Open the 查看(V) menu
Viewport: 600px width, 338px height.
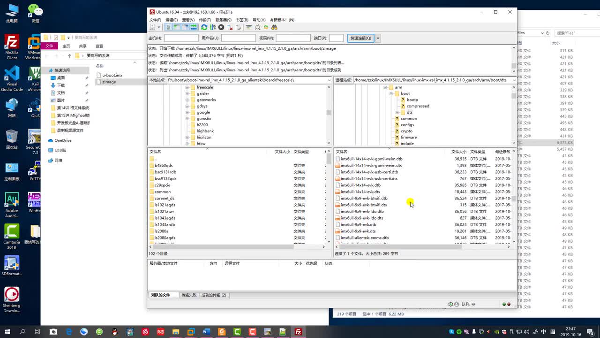(x=188, y=20)
